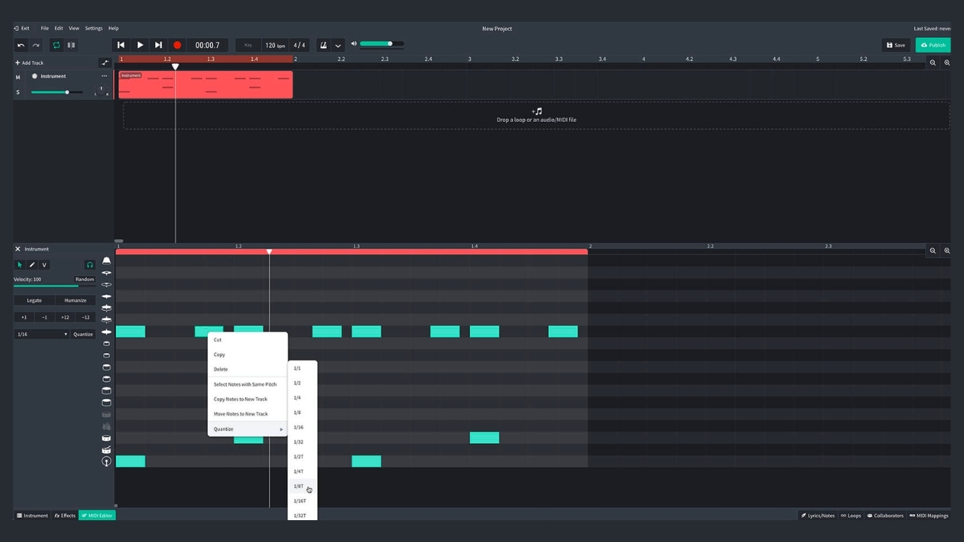Click the undo arrow icon

(x=21, y=45)
